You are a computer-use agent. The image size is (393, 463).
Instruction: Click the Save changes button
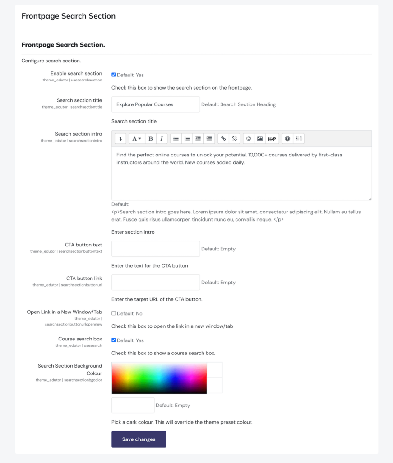[x=139, y=439]
